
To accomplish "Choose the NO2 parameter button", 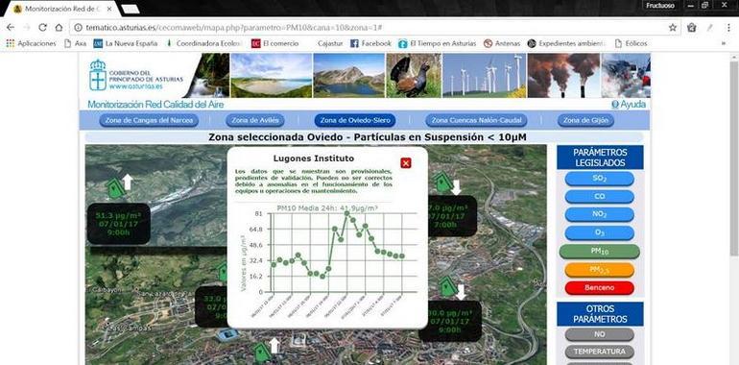I will coord(599,214).
